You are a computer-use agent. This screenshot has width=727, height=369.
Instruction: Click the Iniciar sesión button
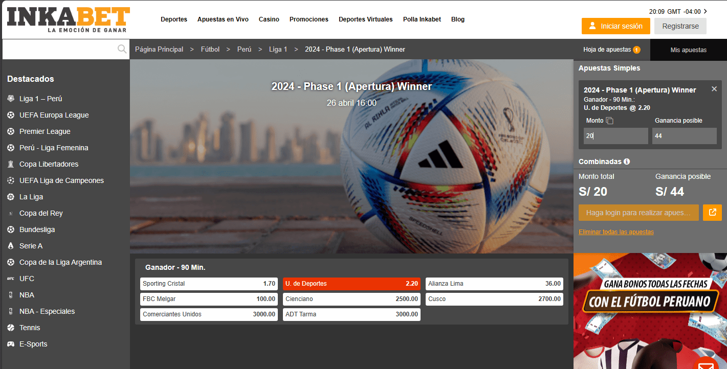[x=615, y=26]
